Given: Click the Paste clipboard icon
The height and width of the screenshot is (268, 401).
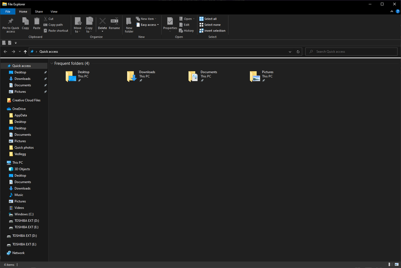Looking at the screenshot, I should click(x=37, y=21).
